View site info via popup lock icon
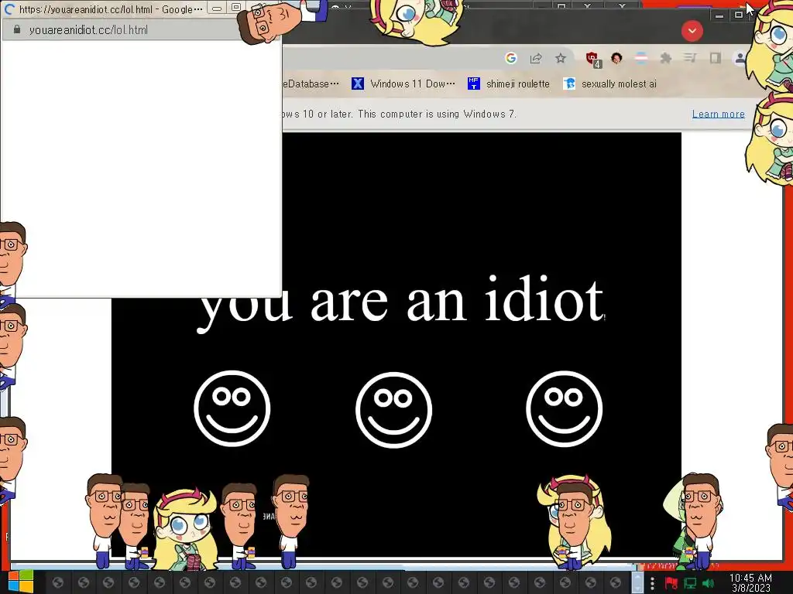This screenshot has height=594, width=793. [x=17, y=30]
